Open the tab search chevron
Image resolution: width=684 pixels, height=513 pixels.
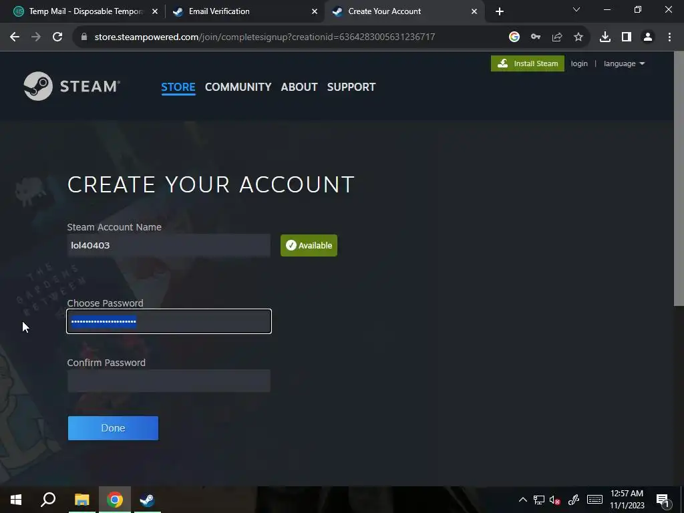tap(576, 9)
